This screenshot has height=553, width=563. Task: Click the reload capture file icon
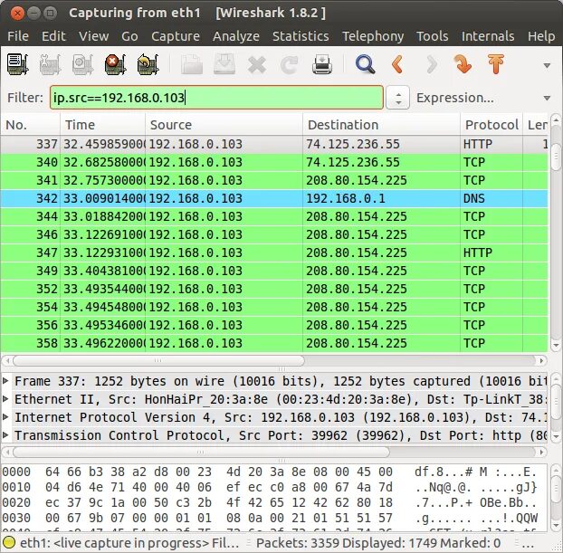tap(289, 65)
